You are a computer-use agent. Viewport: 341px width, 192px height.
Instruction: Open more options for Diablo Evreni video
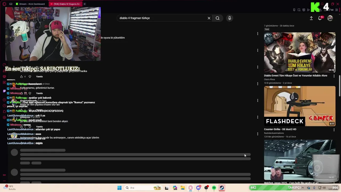coord(334,76)
